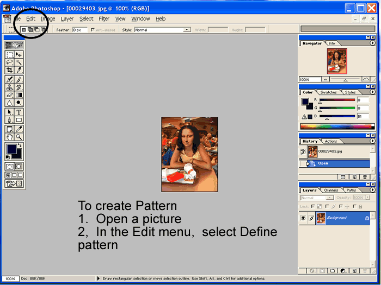
Task: Open Layers palette flyout menu
Action: click(x=372, y=190)
